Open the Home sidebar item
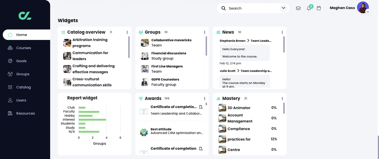 click(26, 35)
